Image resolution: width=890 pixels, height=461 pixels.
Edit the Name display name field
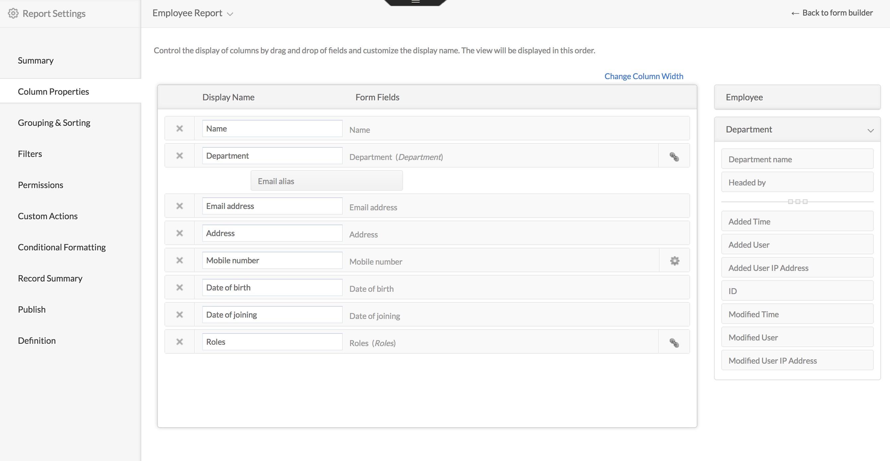pos(272,128)
